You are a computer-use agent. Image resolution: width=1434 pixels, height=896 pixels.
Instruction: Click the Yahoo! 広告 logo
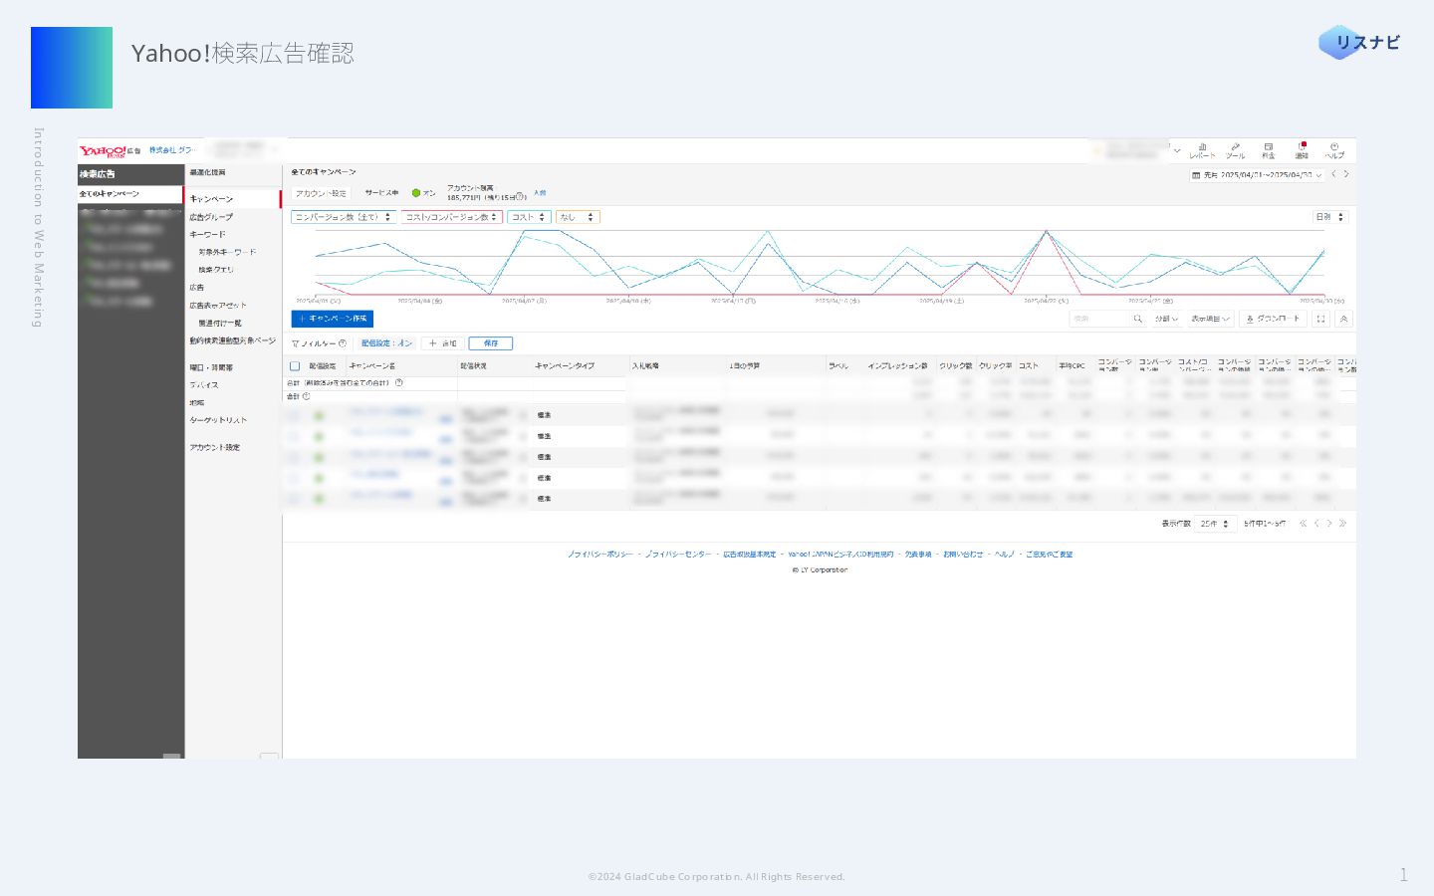[x=110, y=151]
